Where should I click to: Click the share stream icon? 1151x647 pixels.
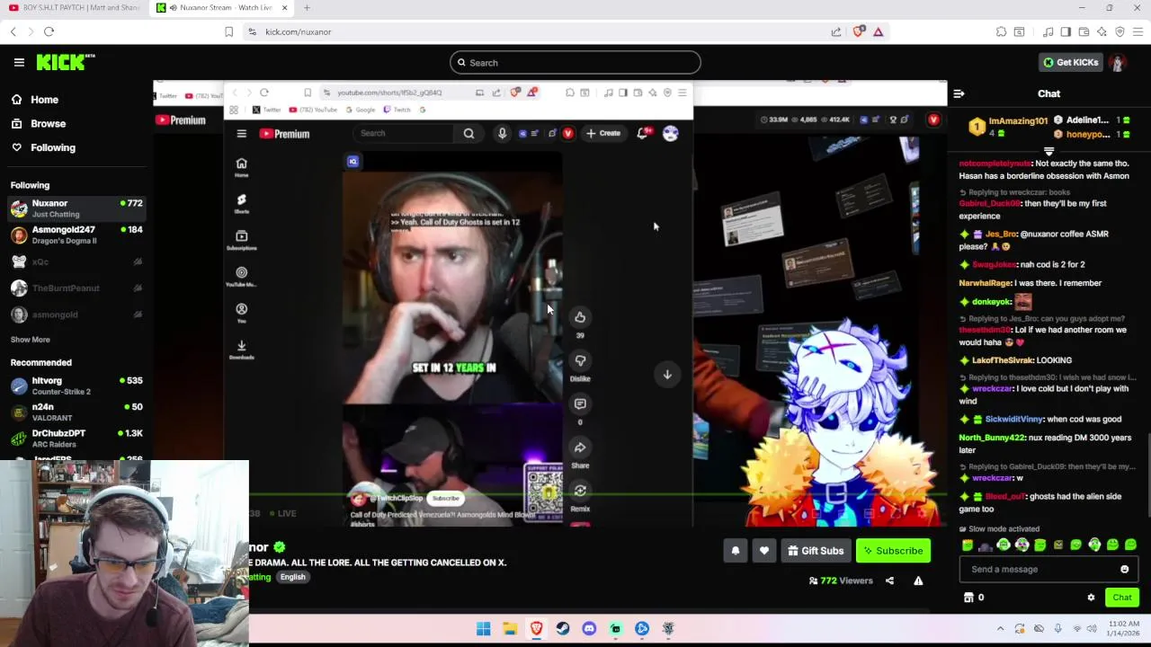[x=889, y=581]
